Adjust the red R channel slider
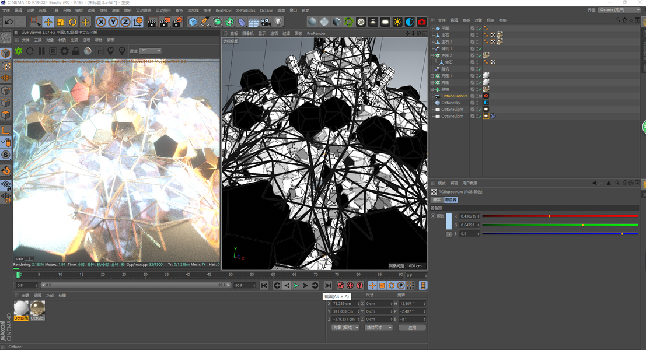Image resolution: width=646 pixels, height=350 pixels. [560, 216]
